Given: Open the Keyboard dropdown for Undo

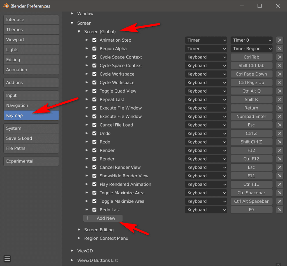Looking at the screenshot, I should tap(206, 133).
